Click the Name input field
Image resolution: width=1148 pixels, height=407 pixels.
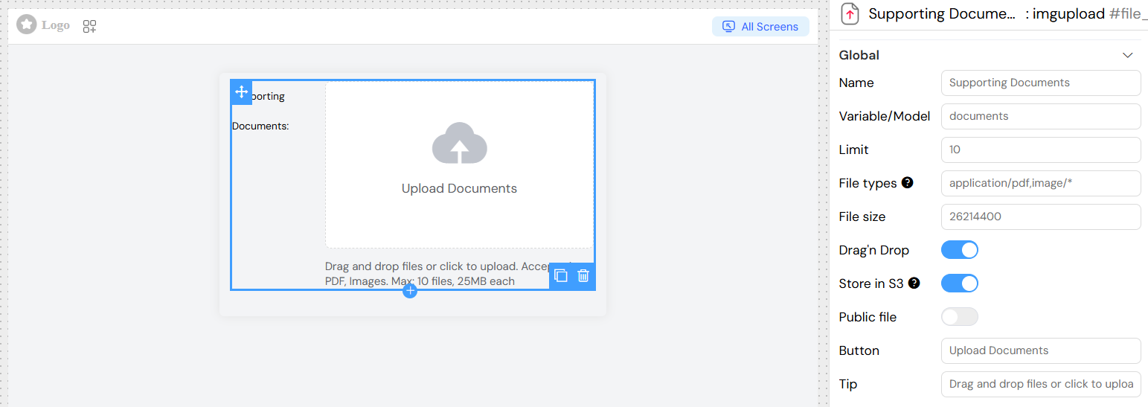(1041, 83)
